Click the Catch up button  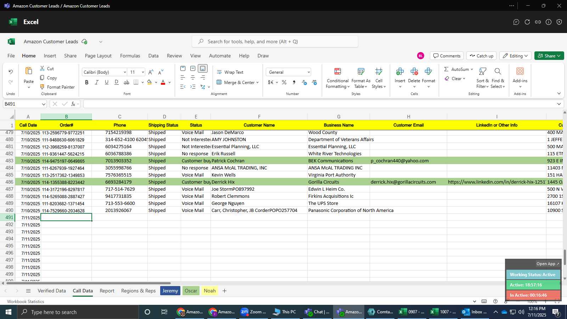481,56
